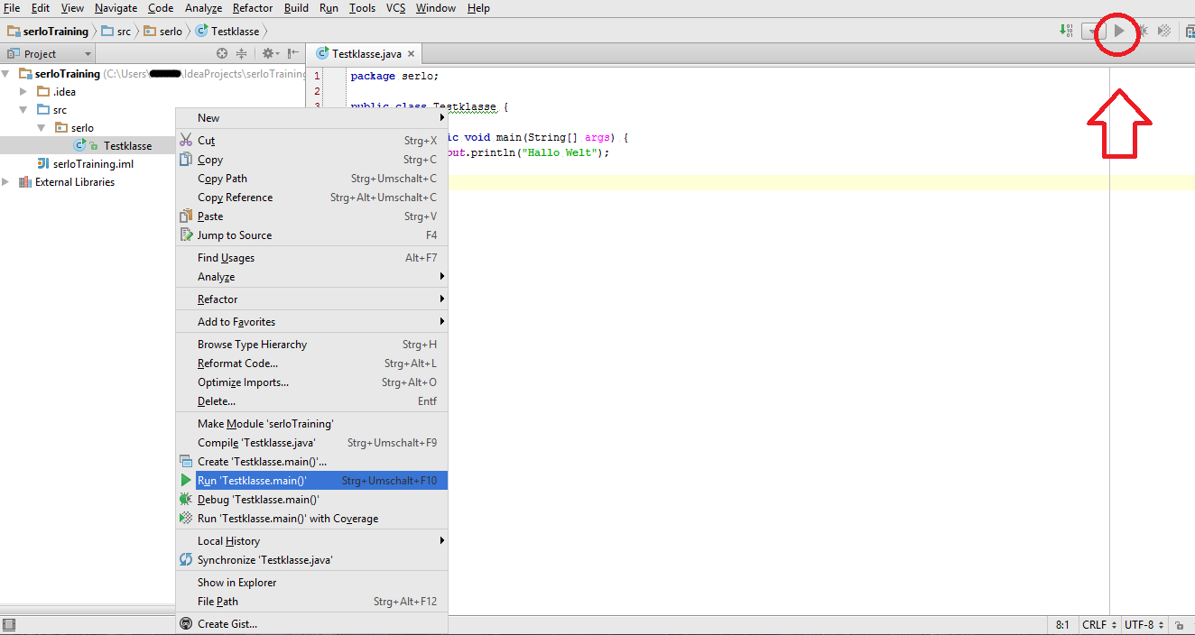Choose Copy Reference in the context menu
The width and height of the screenshot is (1195, 635).
[311, 198]
